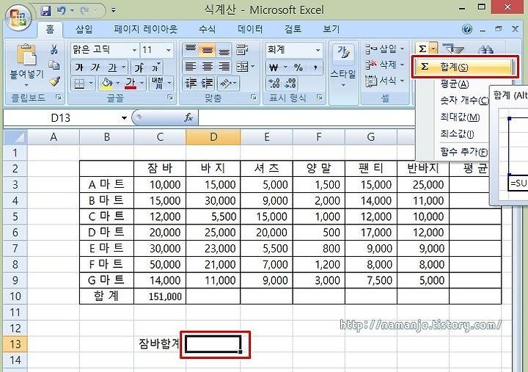Viewport: 528px width, 372px height.
Task: Align text right
Action: tap(224, 66)
